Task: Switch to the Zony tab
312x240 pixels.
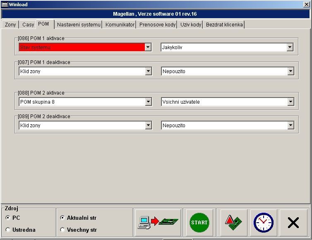Action: point(10,25)
